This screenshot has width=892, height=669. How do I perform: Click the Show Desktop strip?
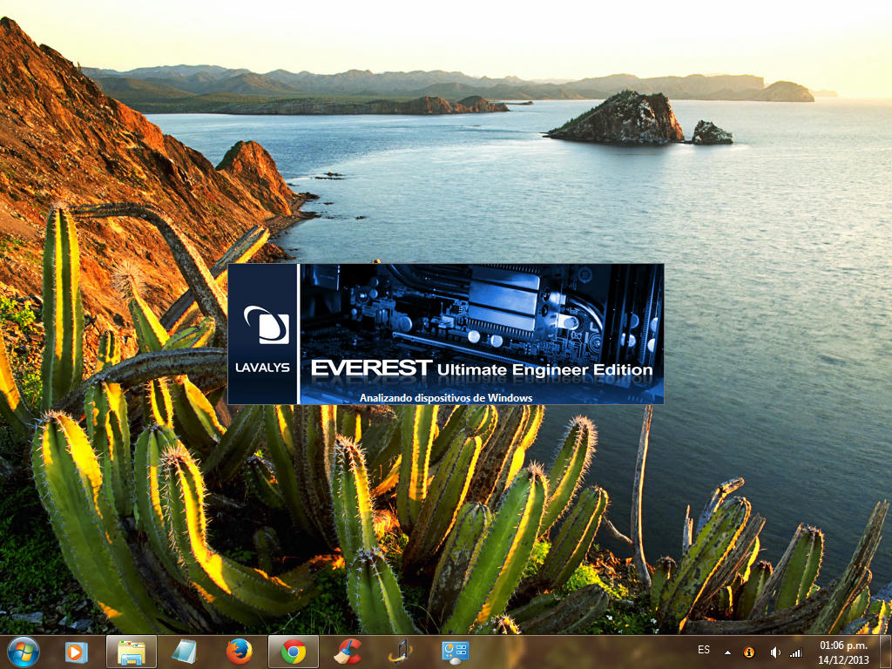click(x=886, y=652)
